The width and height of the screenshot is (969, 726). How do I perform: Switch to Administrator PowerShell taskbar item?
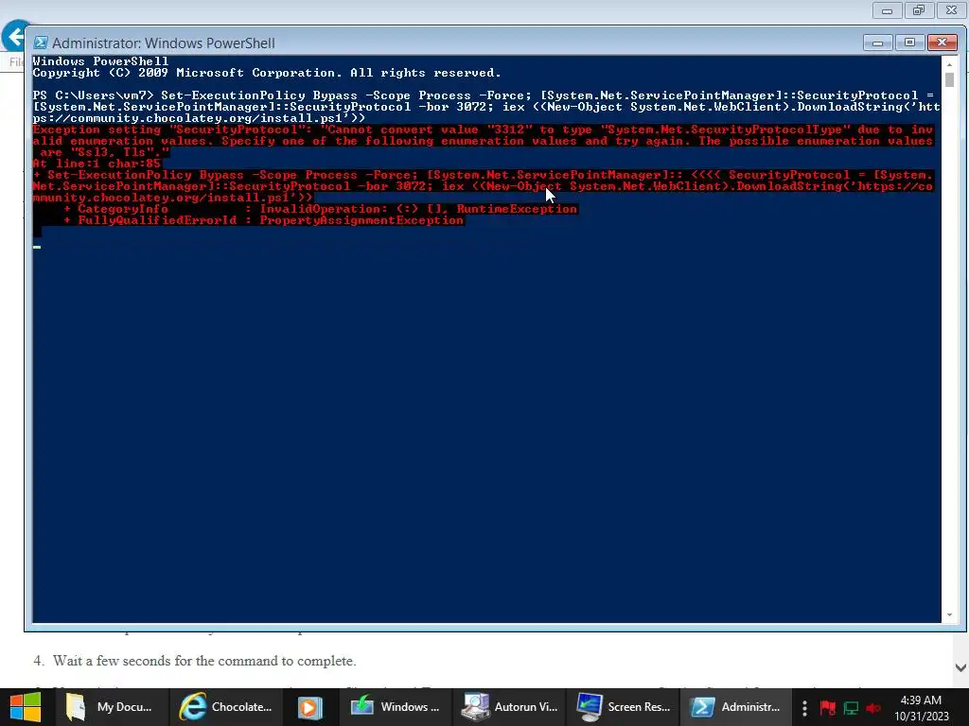[736, 707]
